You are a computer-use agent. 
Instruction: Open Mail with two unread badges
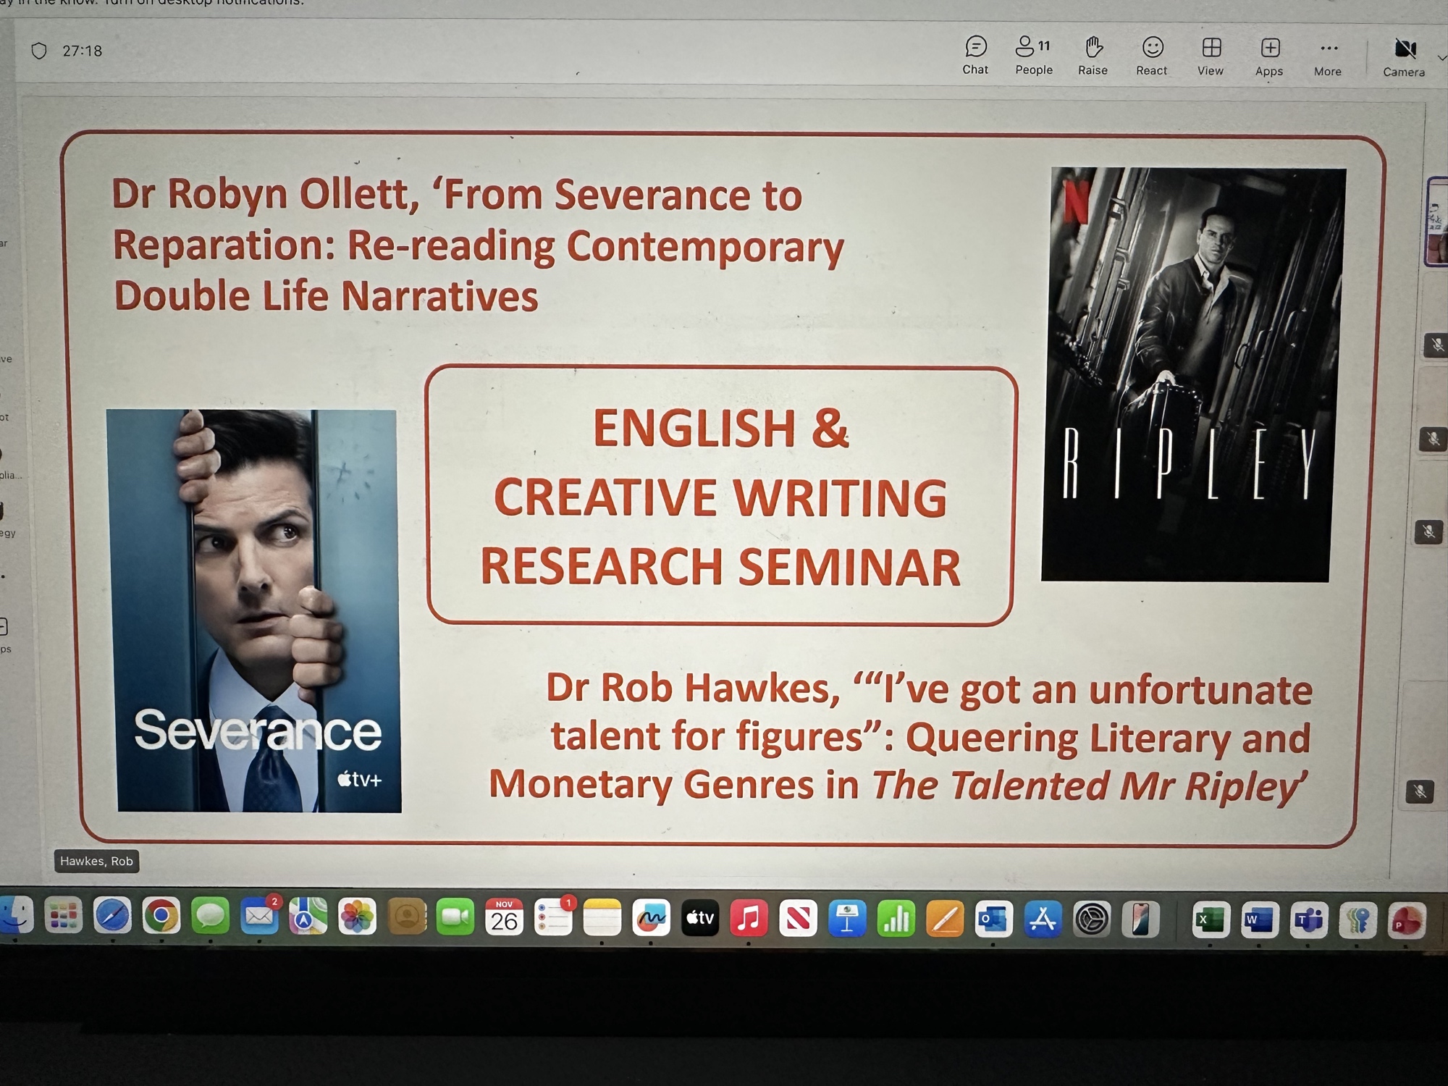click(x=259, y=917)
